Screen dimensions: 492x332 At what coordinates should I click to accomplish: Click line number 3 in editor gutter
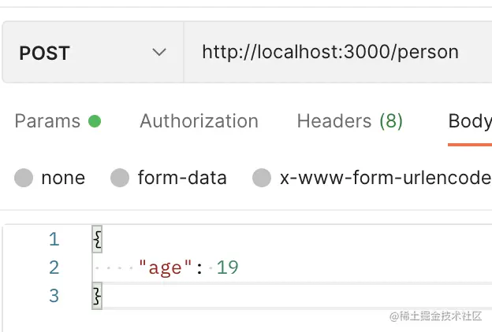click(x=54, y=296)
